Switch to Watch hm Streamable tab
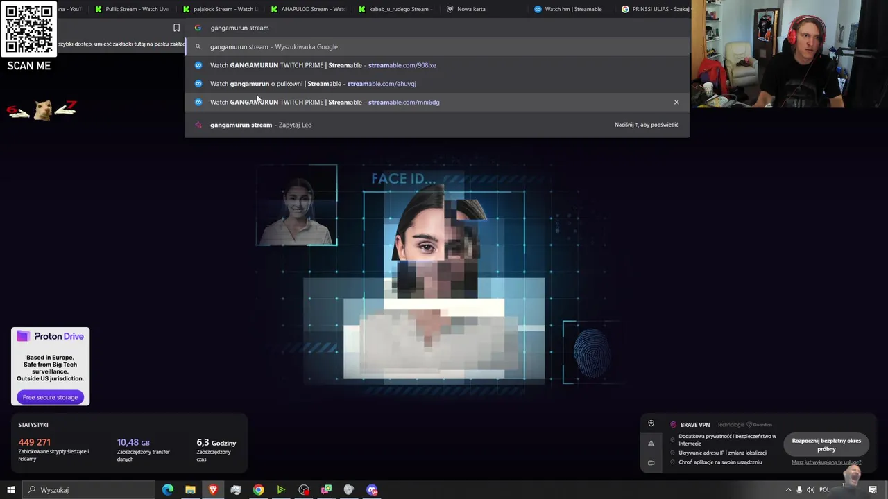Viewport: 888px width, 499px height. pyautogui.click(x=572, y=9)
